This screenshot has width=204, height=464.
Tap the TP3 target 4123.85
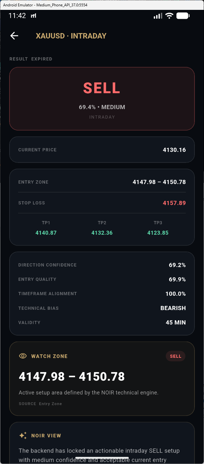pyautogui.click(x=158, y=233)
